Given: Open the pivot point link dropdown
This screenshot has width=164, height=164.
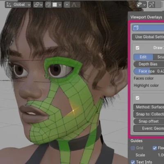Looking at the screenshot, I should coord(38,5).
